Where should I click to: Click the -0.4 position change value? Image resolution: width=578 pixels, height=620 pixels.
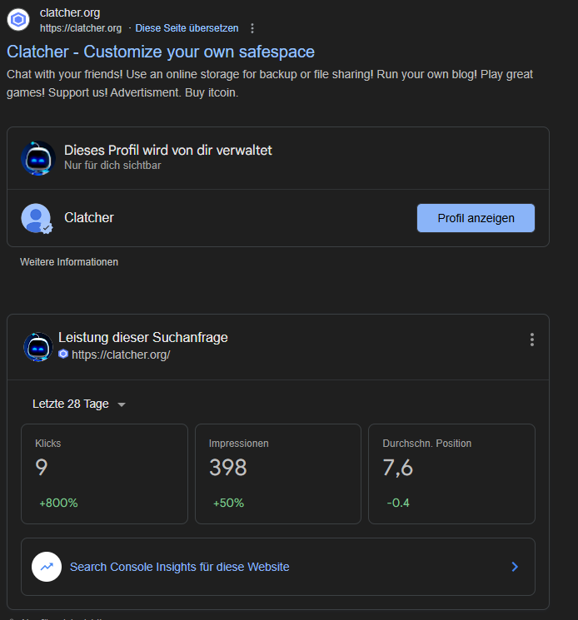coord(398,503)
